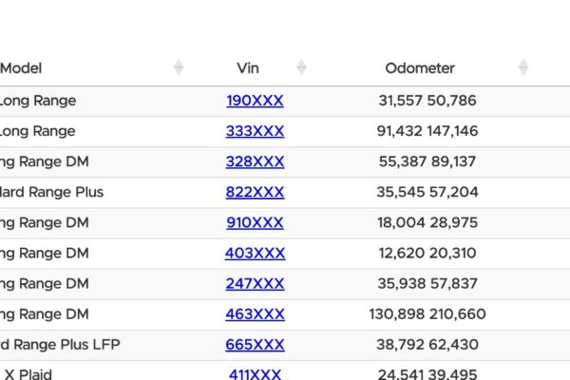Open the 333XXX VIN link

point(255,131)
